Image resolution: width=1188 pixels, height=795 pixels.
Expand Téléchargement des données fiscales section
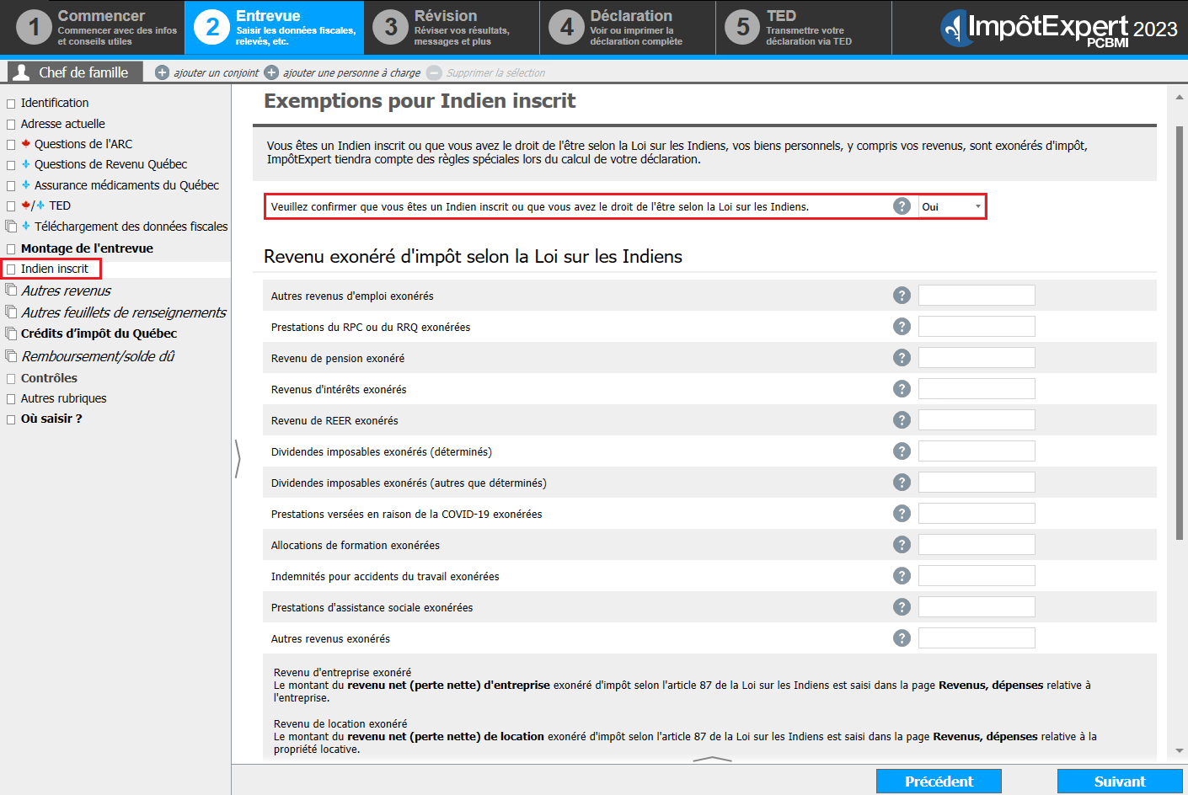point(11,227)
